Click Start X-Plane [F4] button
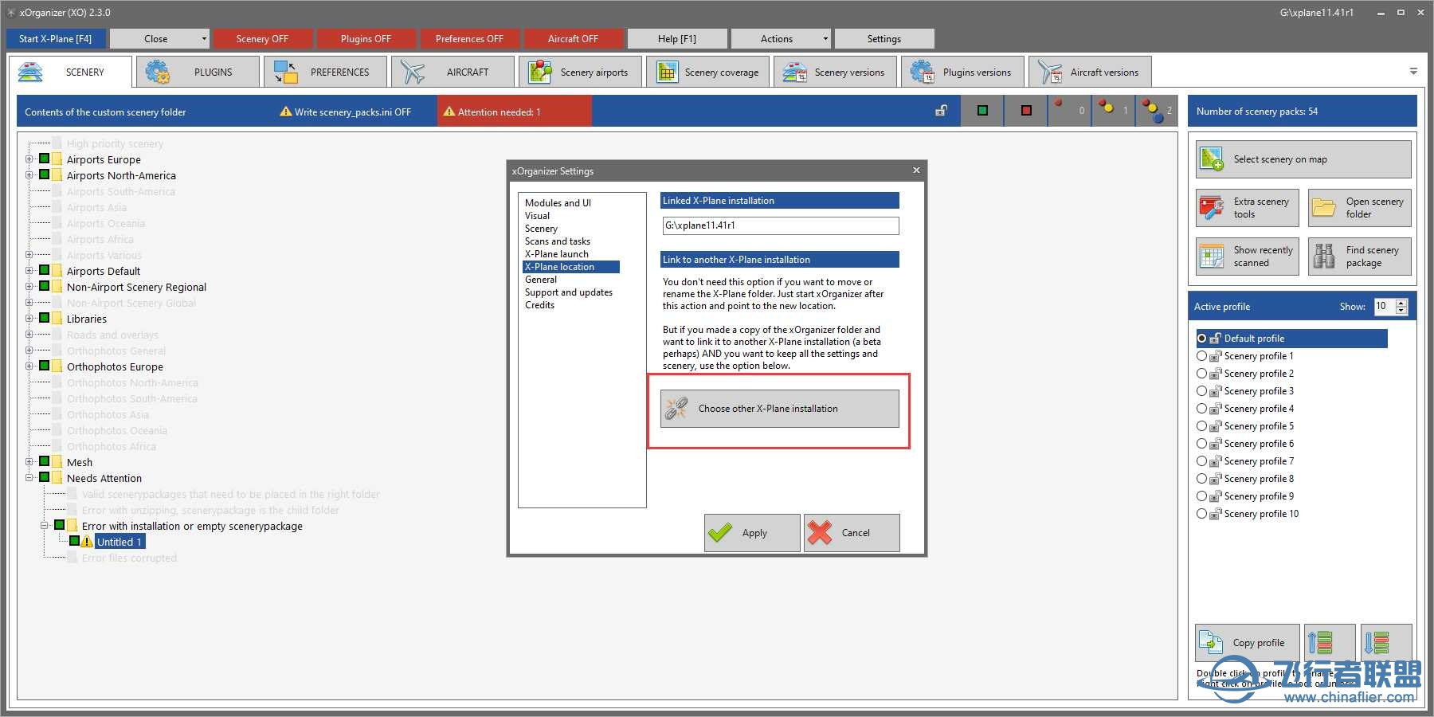1434x717 pixels. click(56, 39)
